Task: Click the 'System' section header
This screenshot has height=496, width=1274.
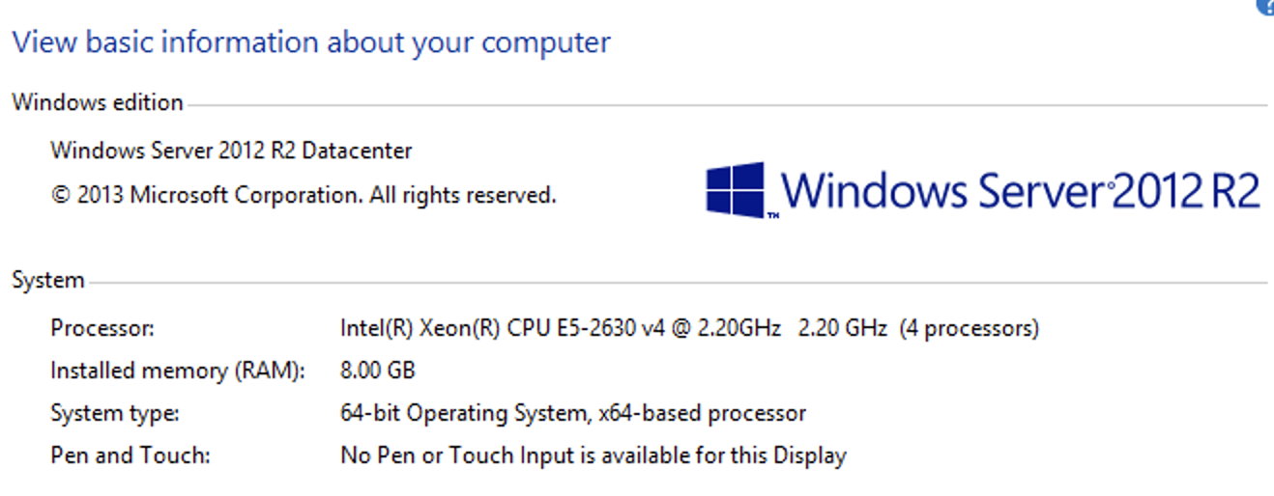Action: [48, 281]
